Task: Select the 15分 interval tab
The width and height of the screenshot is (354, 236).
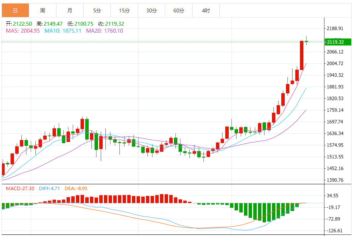Action: pyautogui.click(x=124, y=10)
